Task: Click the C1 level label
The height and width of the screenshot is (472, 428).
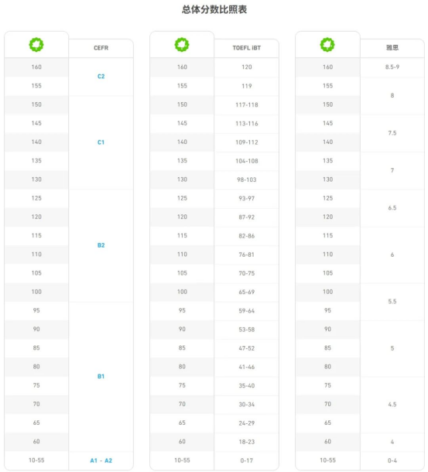Action: 101,142
